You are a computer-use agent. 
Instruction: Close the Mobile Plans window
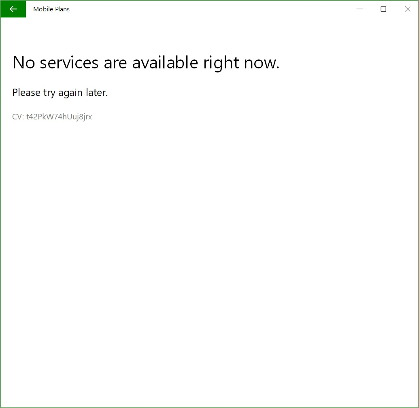407,9
